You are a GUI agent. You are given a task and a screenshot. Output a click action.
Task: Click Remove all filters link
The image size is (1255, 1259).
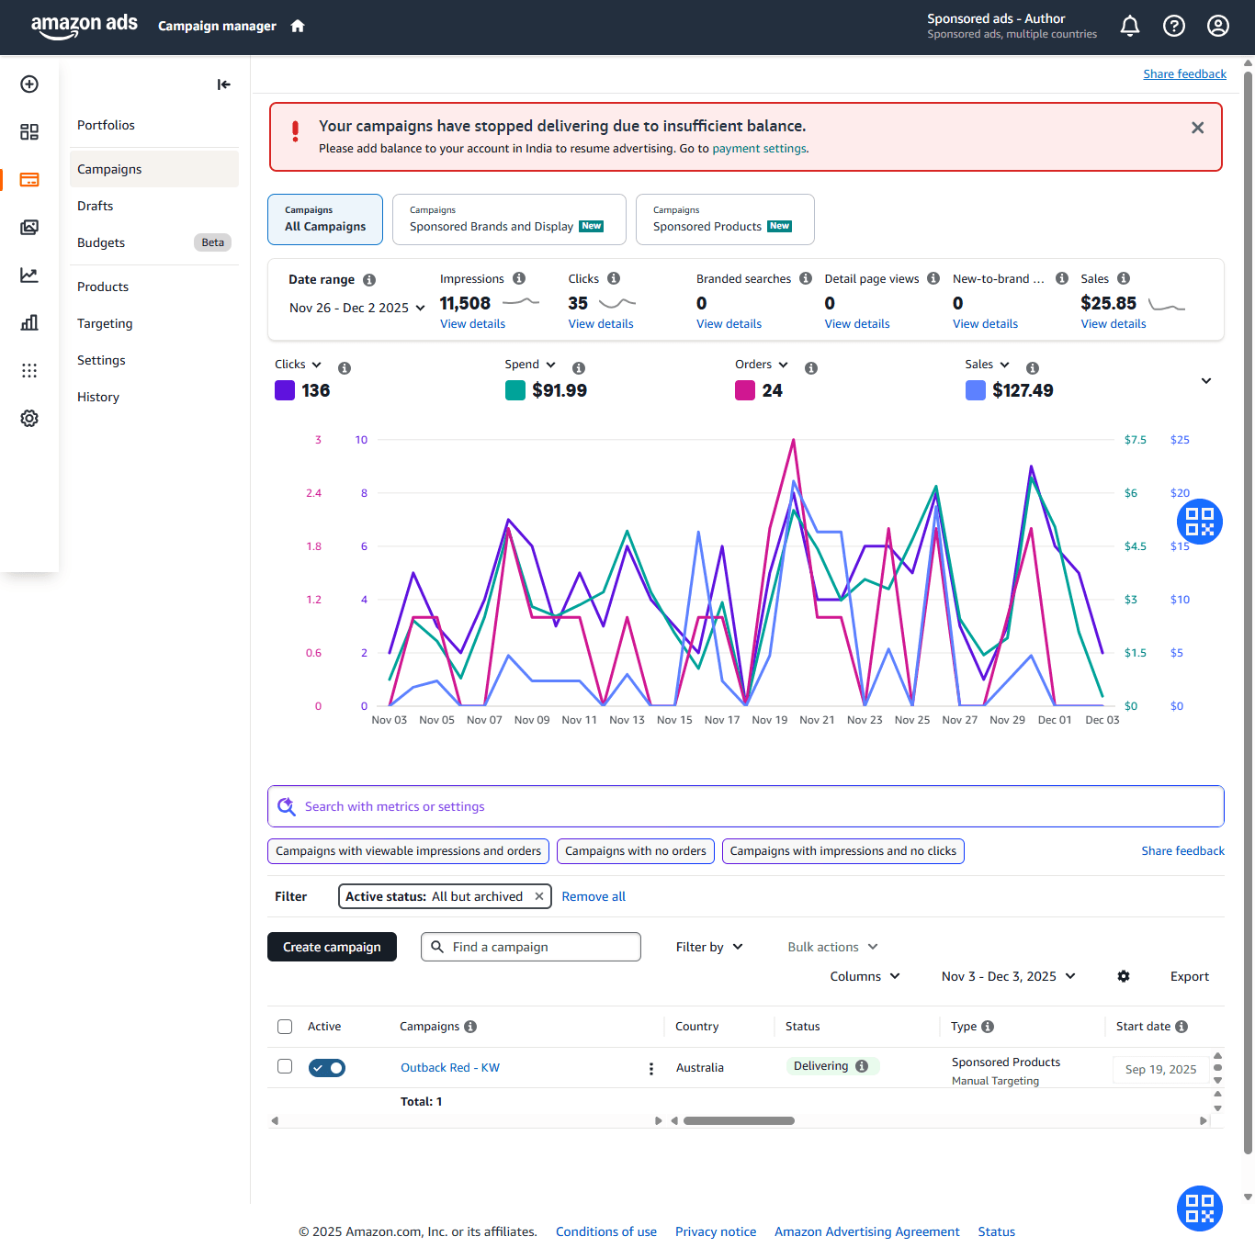(594, 896)
